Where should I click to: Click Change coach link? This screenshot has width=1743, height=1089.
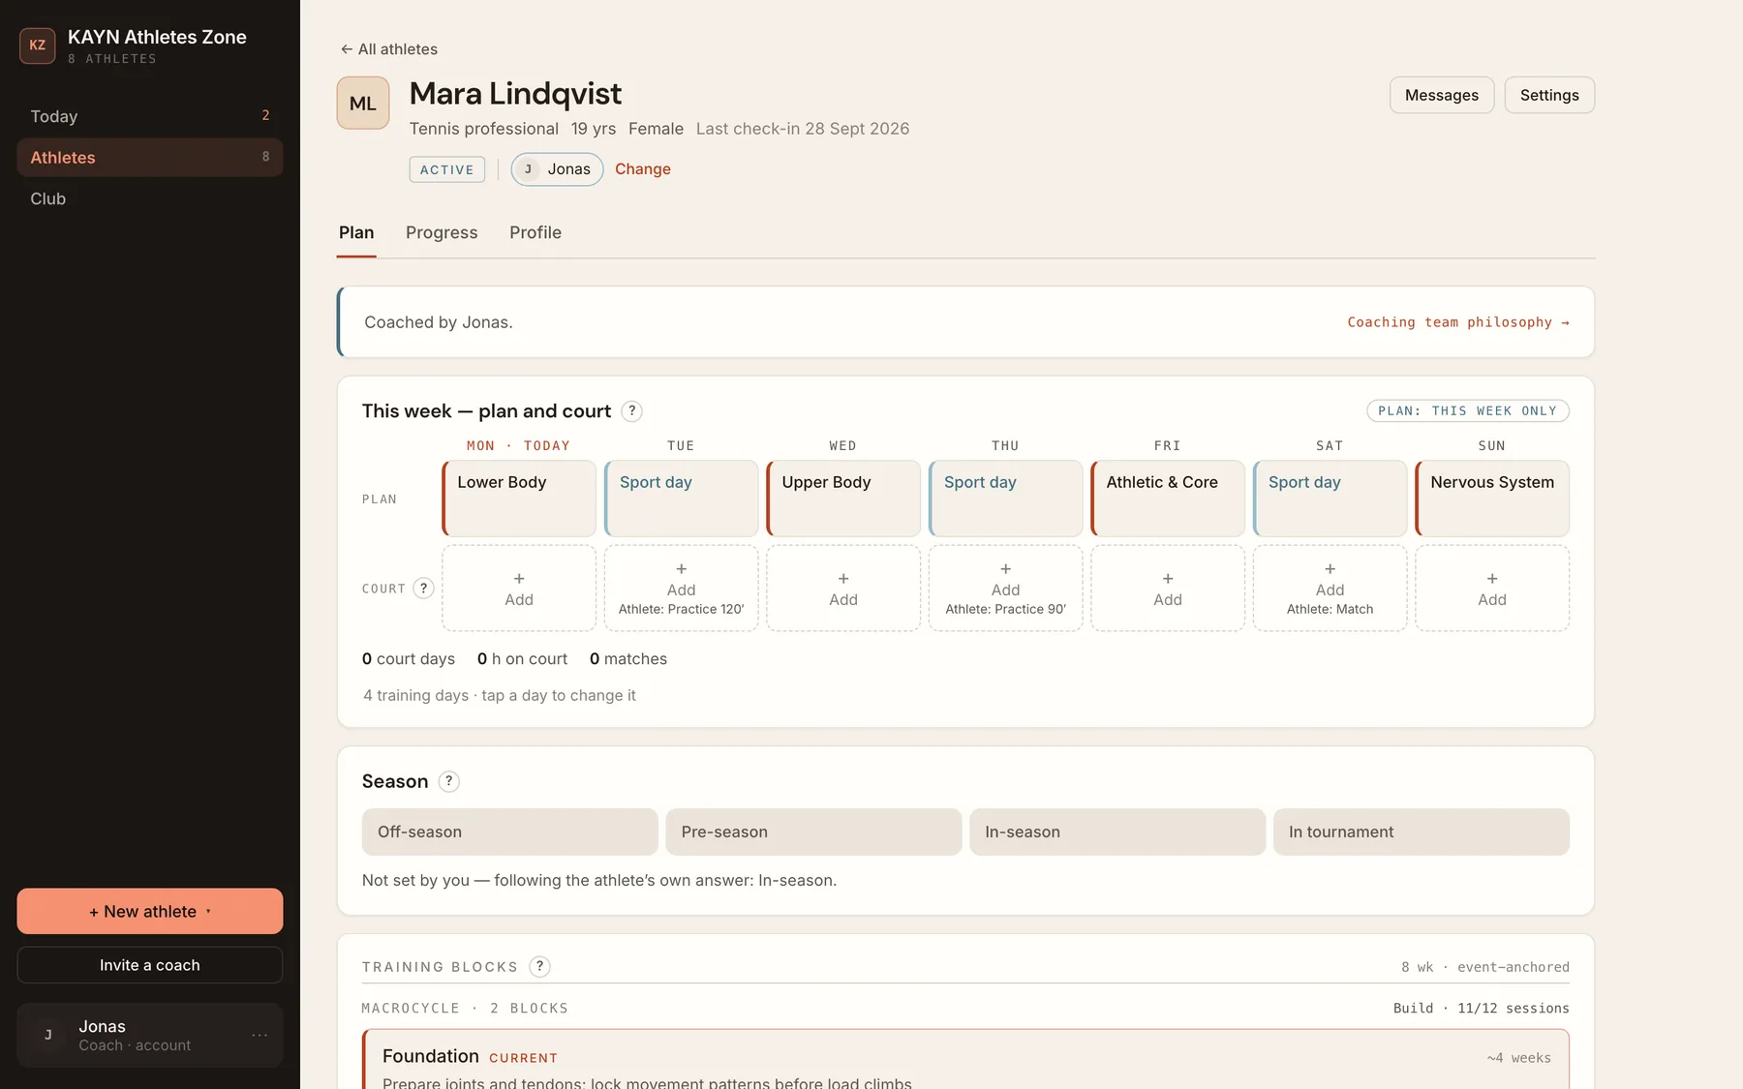643,169
